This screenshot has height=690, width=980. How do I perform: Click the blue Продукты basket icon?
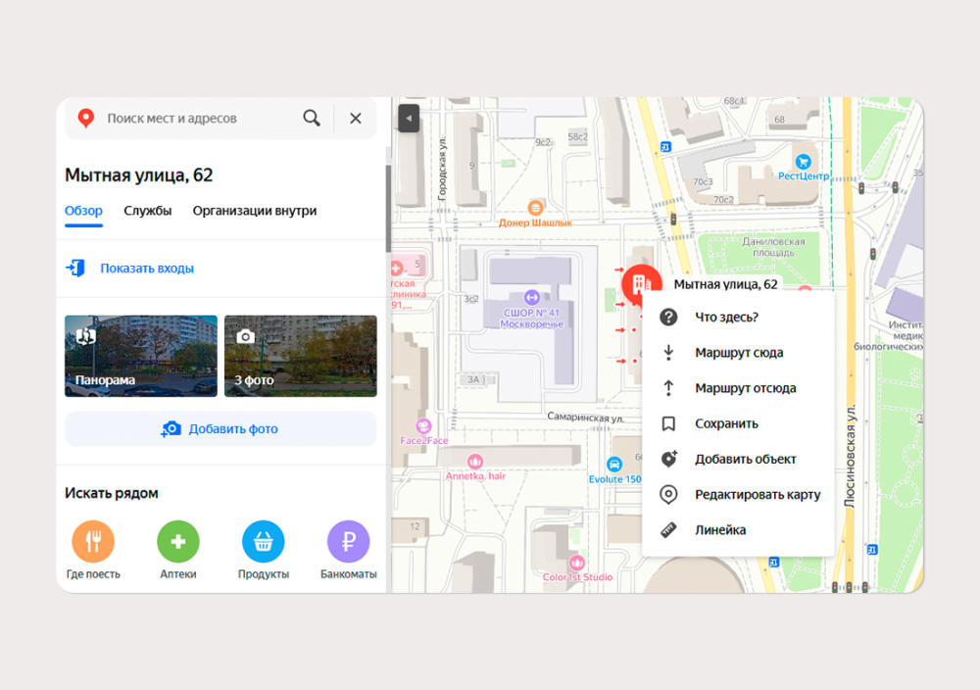263,541
